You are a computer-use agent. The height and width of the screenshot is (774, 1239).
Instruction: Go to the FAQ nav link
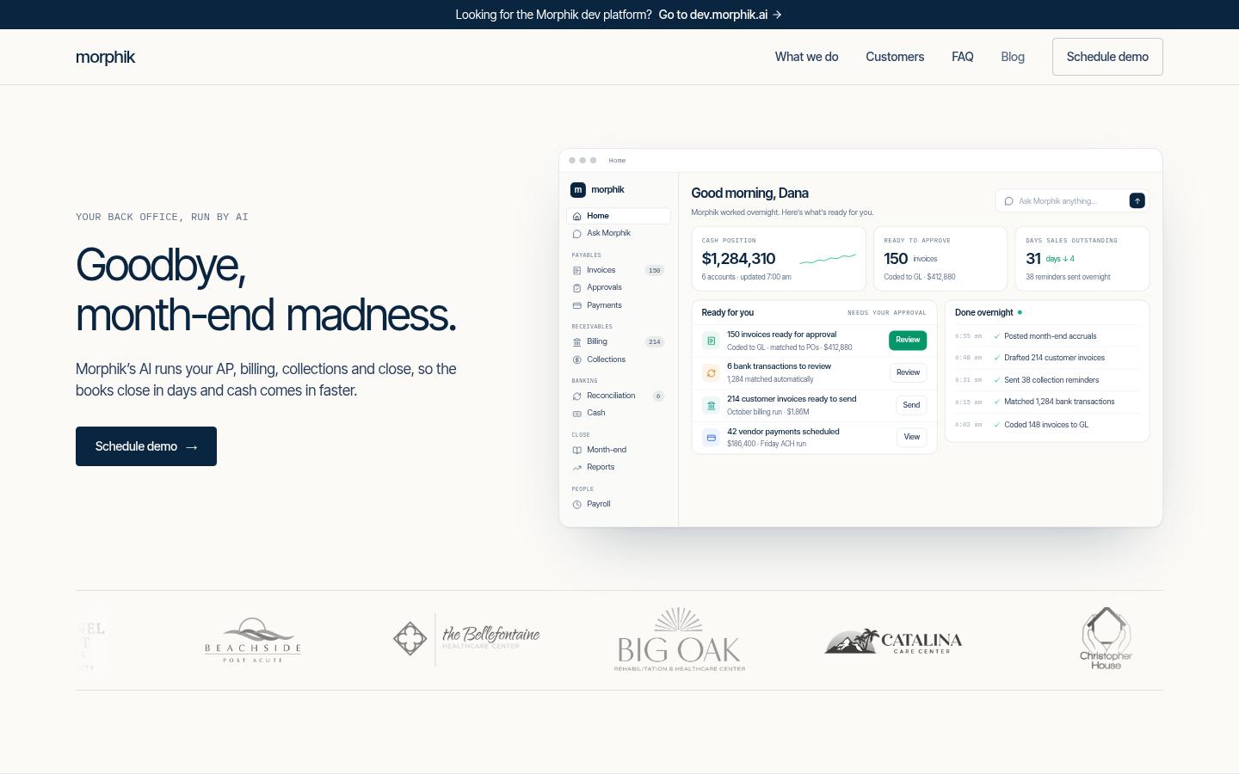962,57
